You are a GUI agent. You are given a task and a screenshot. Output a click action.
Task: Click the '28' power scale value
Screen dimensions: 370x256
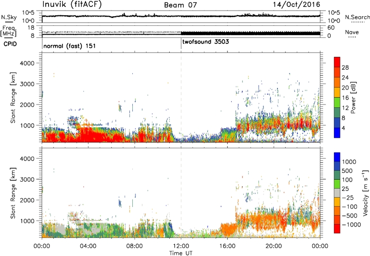click(345, 67)
